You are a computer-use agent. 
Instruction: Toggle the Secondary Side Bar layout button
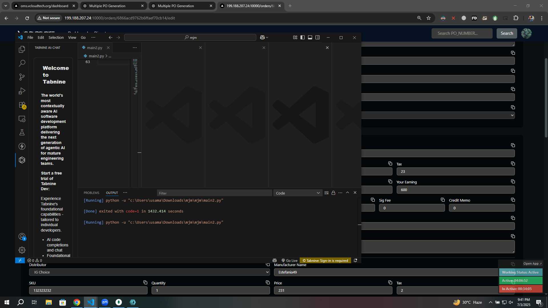317,37
